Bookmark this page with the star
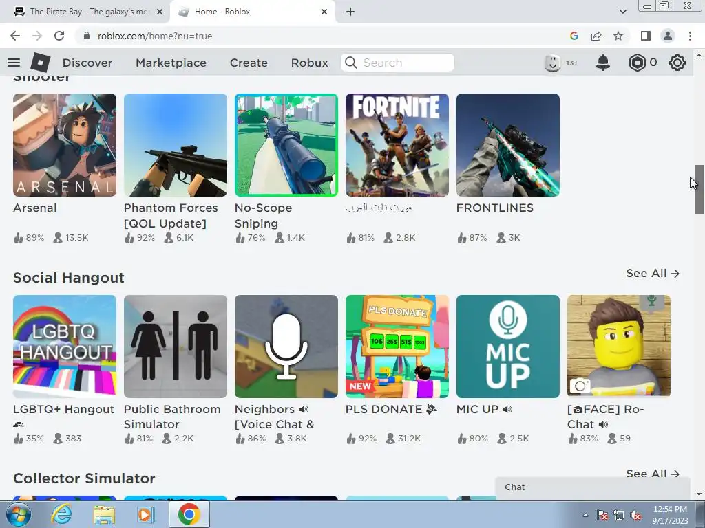This screenshot has width=705, height=528. (619, 36)
